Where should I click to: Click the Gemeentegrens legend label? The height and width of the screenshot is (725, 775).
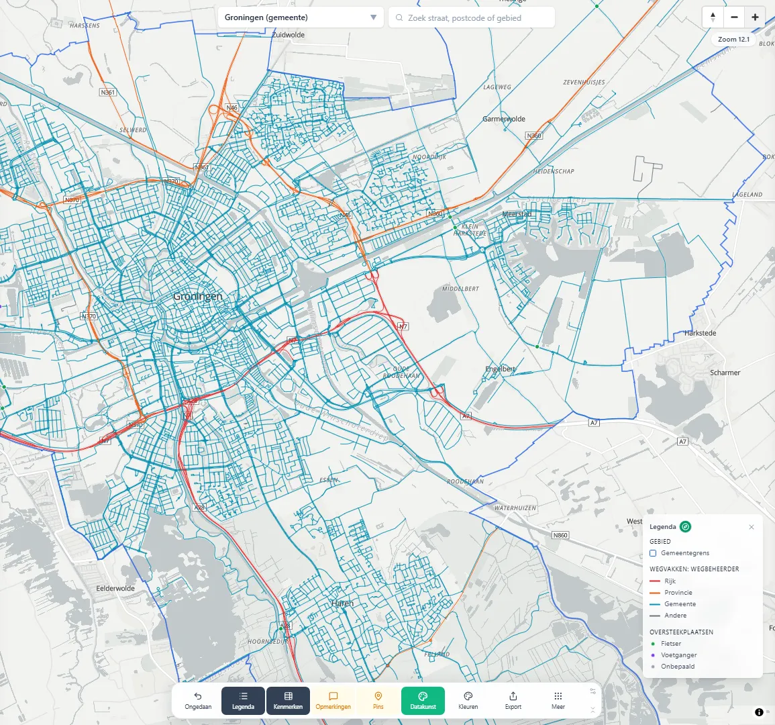(x=685, y=553)
